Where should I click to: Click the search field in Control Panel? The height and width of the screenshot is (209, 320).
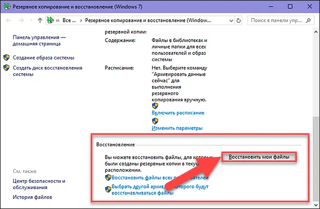pyautogui.click(x=281, y=20)
